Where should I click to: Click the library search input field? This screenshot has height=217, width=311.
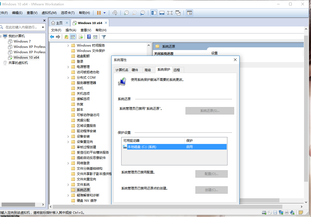(21, 27)
